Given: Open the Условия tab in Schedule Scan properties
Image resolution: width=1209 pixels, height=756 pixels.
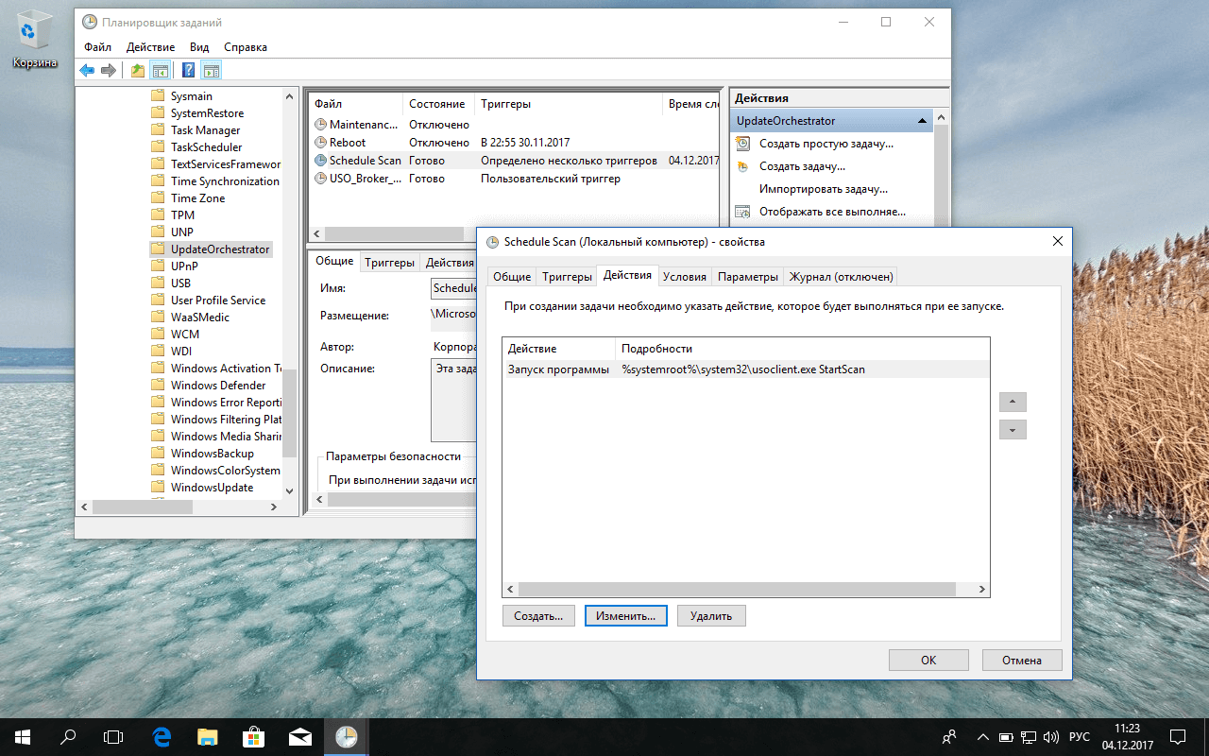Looking at the screenshot, I should (x=683, y=276).
